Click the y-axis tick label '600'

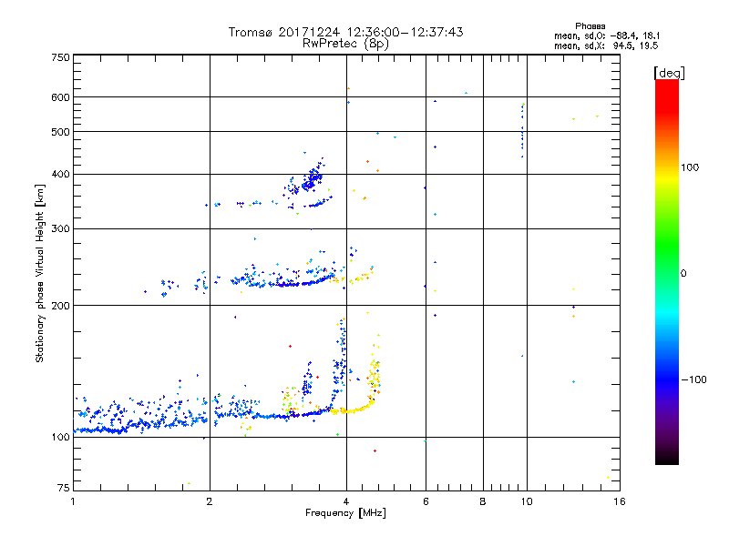[x=60, y=97]
